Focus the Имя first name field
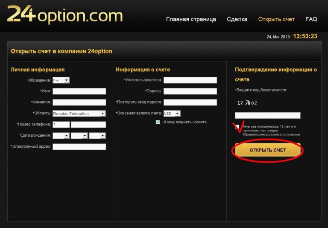This screenshot has height=228, width=328. [79, 91]
